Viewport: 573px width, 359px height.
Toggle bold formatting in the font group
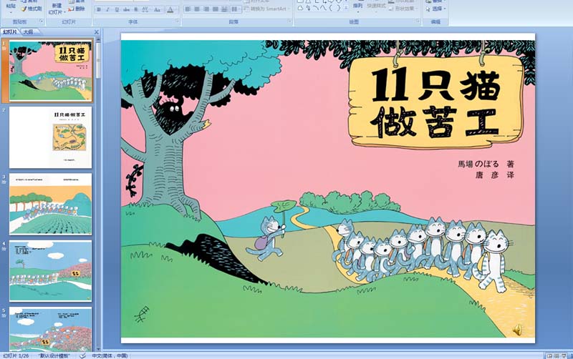(99, 10)
